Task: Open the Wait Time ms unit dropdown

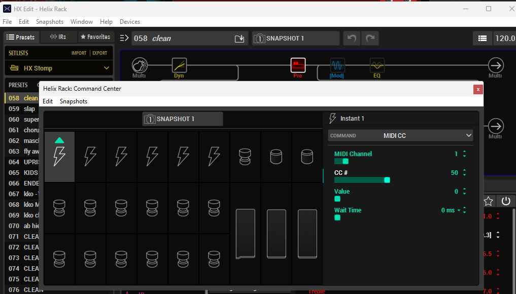Action: (459, 210)
